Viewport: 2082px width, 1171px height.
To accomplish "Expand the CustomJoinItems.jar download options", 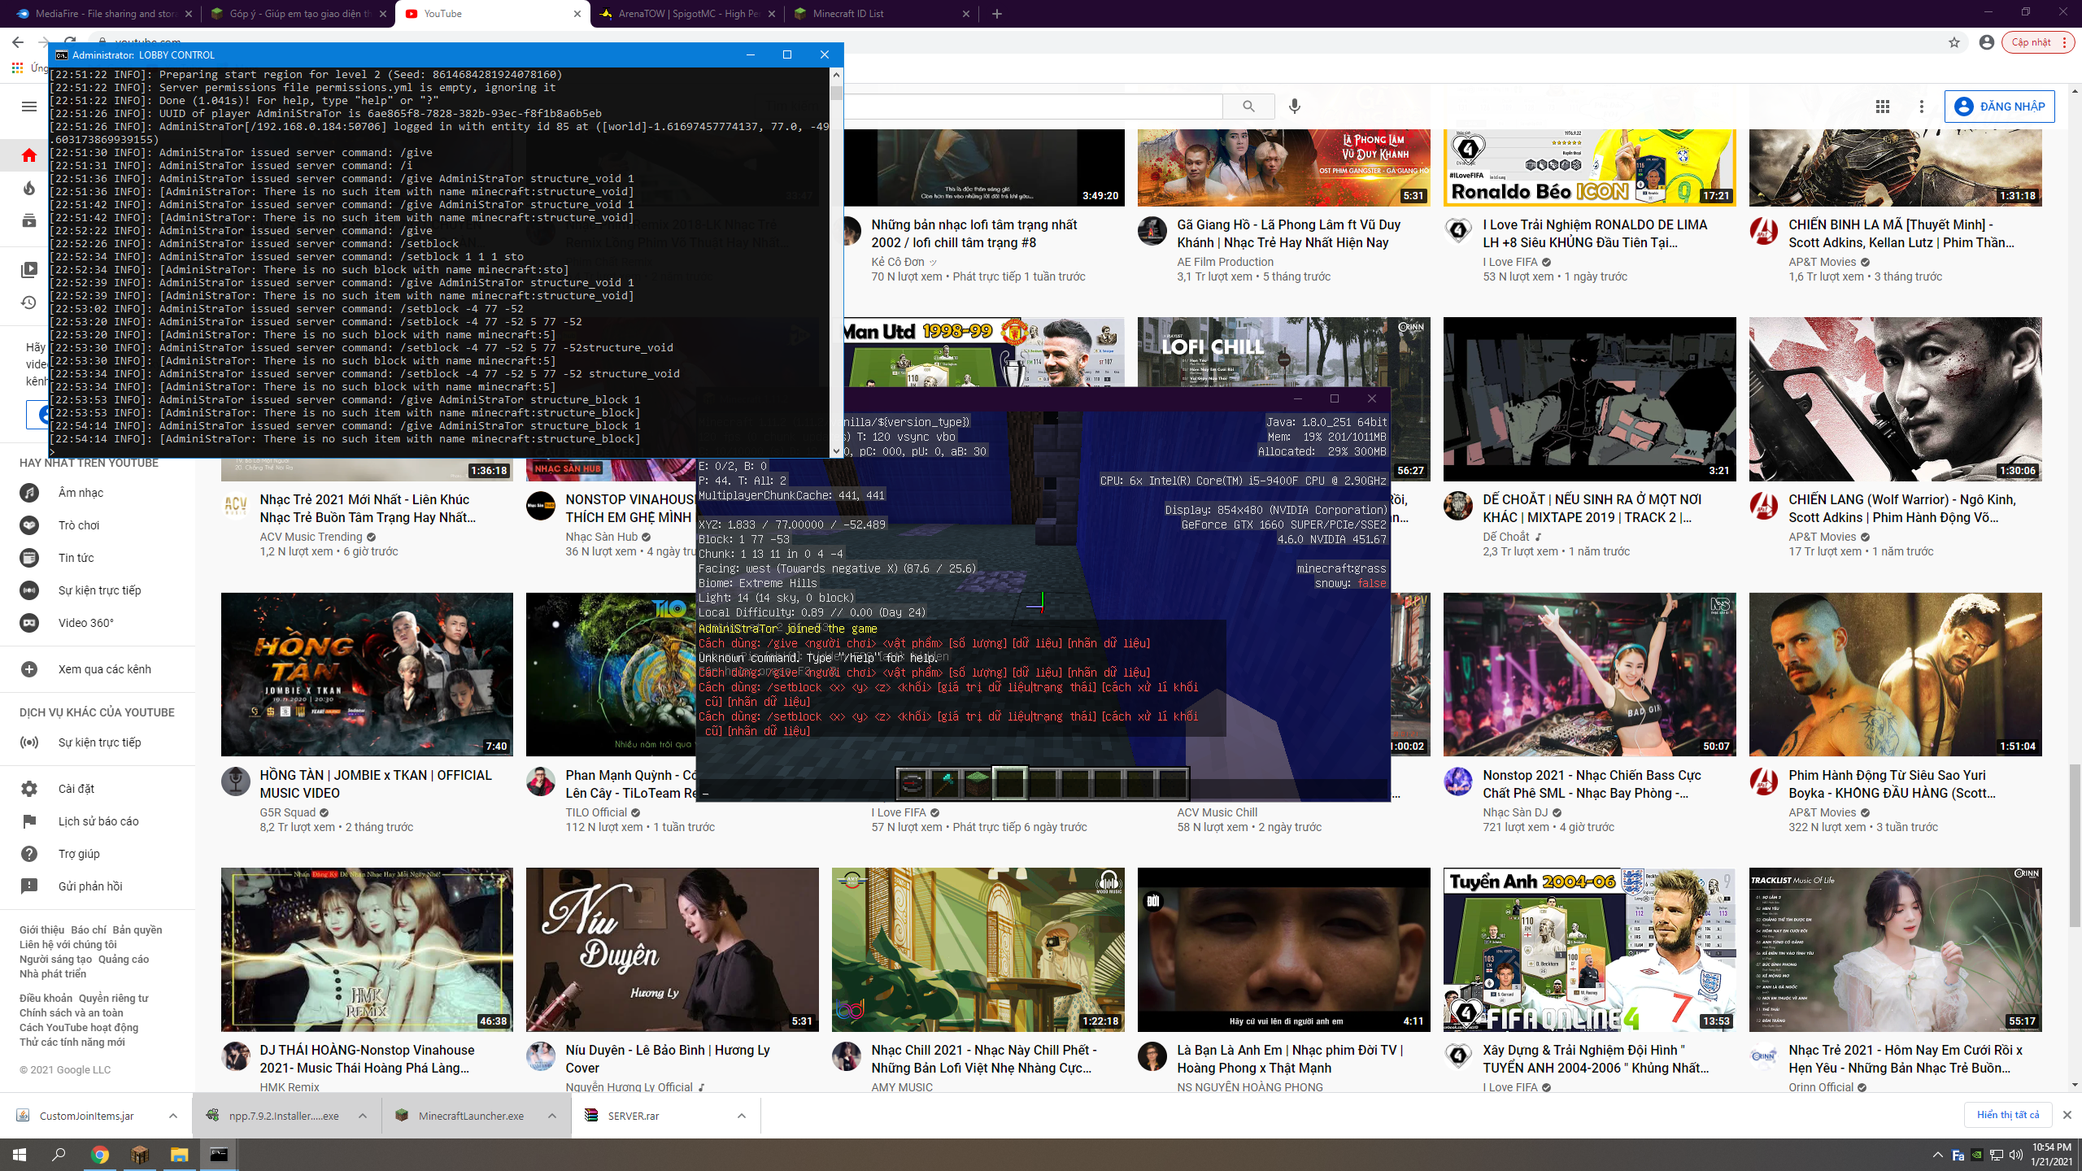I will (173, 1116).
